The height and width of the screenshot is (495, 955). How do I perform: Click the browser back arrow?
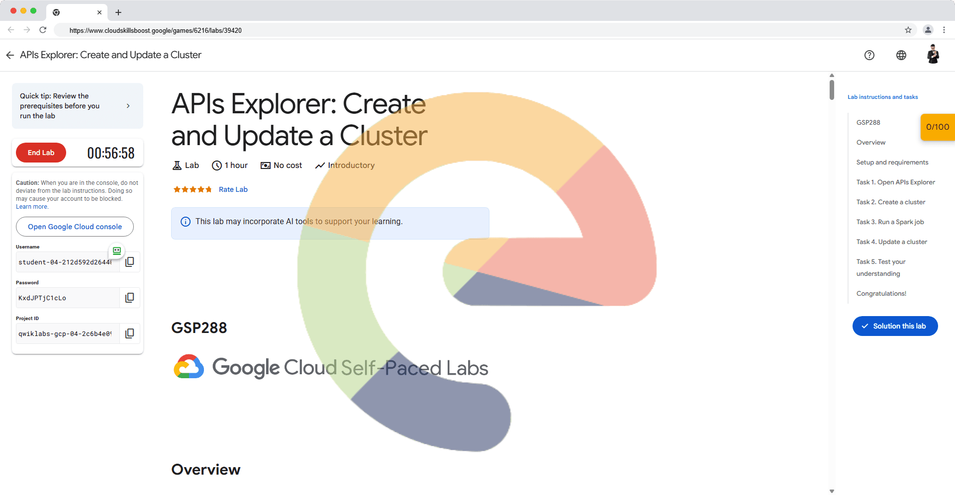[11, 30]
